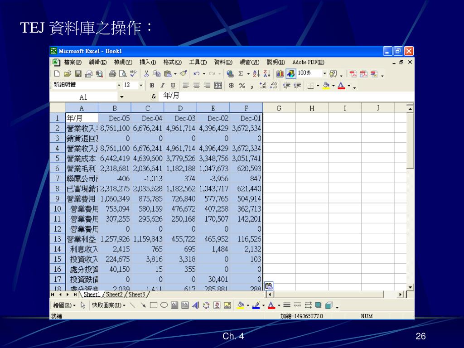Viewport: 464px width, 348px height.
Task: Select column G header
Action: click(x=279, y=108)
